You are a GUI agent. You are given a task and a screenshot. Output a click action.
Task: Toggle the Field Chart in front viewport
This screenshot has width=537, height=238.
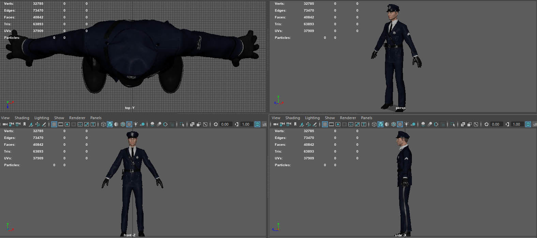coord(80,124)
